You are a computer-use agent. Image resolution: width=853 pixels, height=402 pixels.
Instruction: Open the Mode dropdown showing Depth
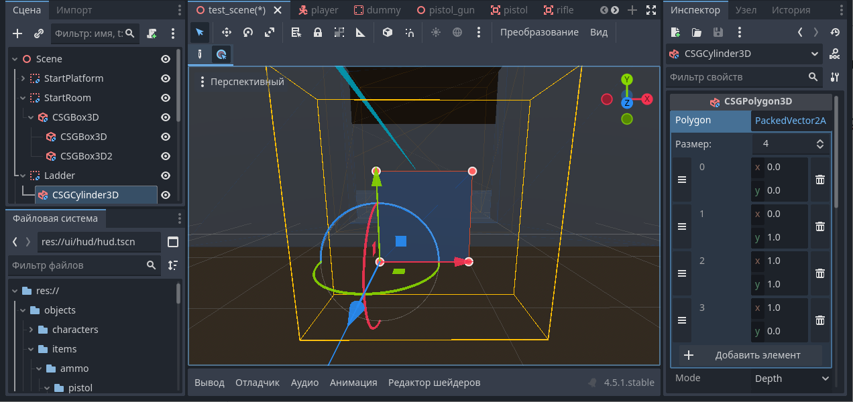[791, 379]
